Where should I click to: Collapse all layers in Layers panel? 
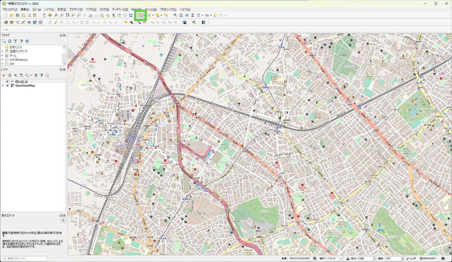[x=41, y=75]
